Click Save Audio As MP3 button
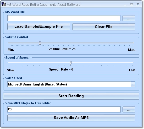144x129 pixels. click(x=71, y=118)
